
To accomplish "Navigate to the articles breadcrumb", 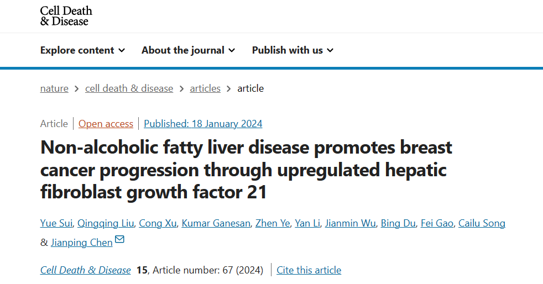I will (205, 88).
